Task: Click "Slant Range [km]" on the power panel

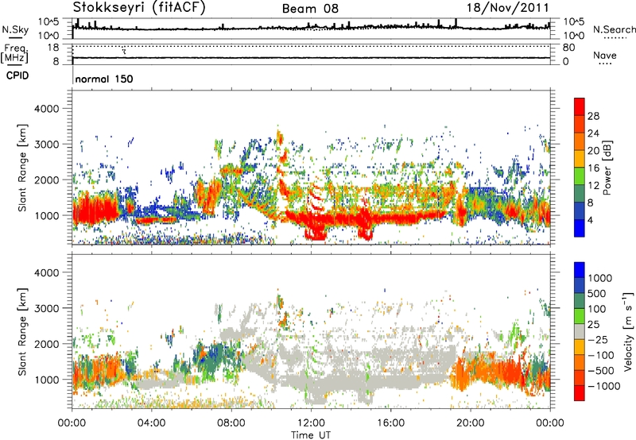Action: (x=23, y=168)
